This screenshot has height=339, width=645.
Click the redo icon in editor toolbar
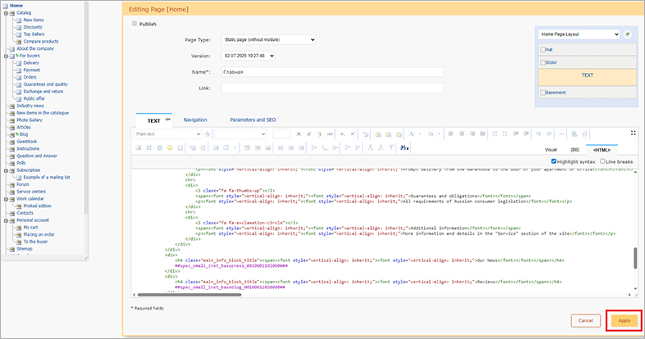pos(548,133)
